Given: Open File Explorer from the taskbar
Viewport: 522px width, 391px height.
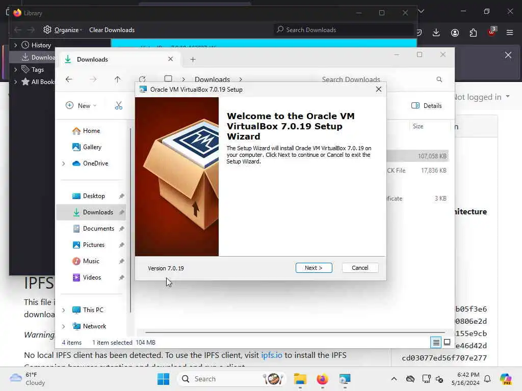Looking at the screenshot, I should pos(300,379).
